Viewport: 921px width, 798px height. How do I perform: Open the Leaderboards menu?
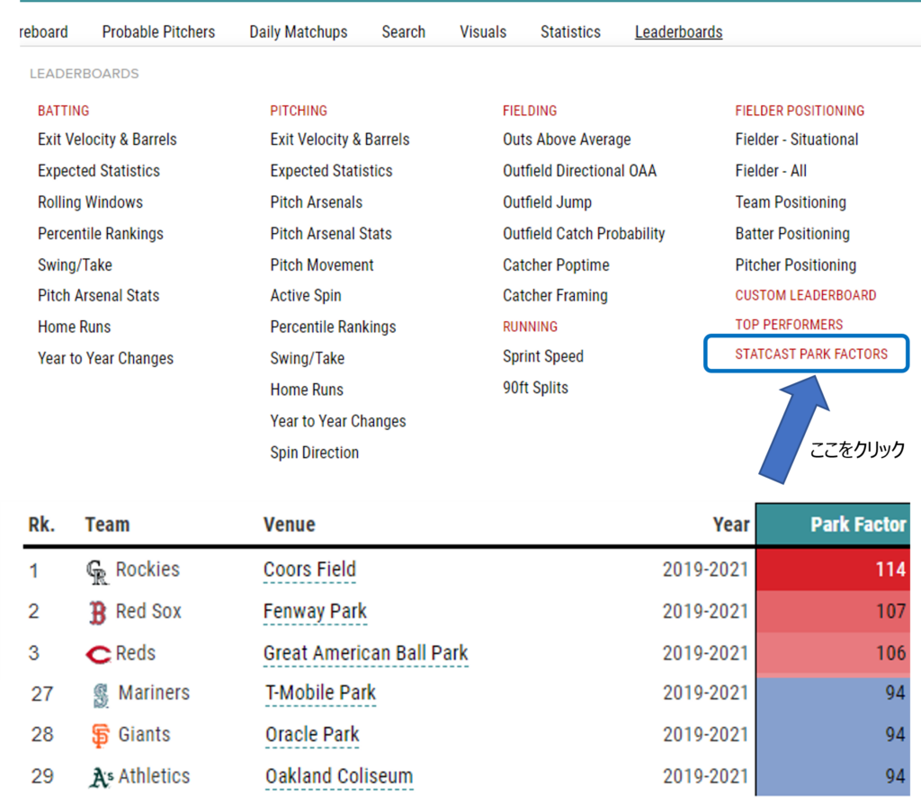pos(678,31)
